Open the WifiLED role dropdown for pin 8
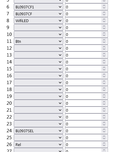The width and height of the screenshot is (116, 152). [x=39, y=21]
